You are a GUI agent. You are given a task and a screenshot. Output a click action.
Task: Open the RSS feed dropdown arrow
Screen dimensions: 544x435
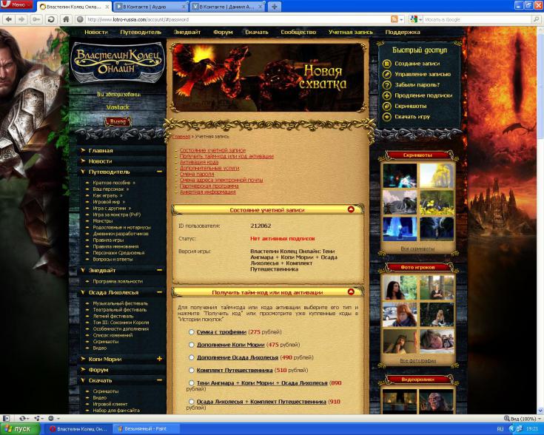coord(401,20)
